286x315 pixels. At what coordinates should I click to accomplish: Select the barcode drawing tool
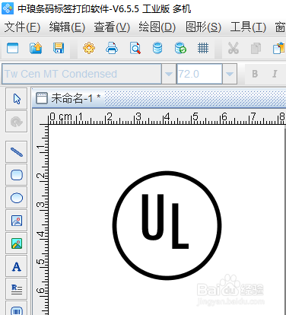pyautogui.click(x=17, y=309)
